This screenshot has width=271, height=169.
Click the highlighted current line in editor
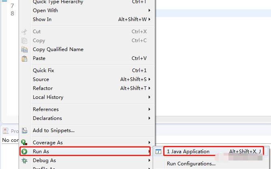tap(213, 13)
